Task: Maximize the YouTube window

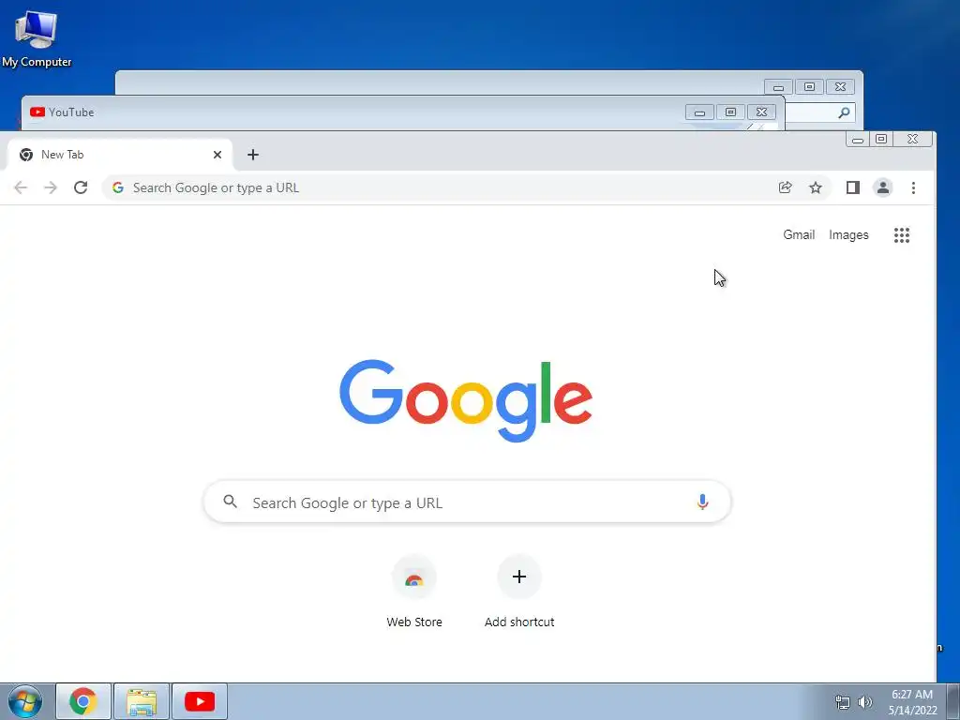Action: (x=730, y=112)
